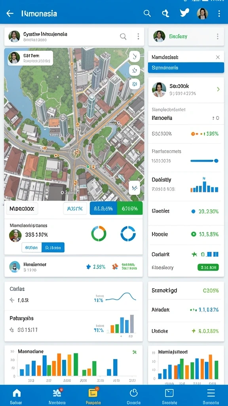228x406 pixels.
Task: Click the Maeooox button below the map
Action: point(22,209)
